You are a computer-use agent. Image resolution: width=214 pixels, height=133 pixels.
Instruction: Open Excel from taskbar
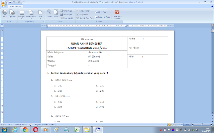click(77, 130)
